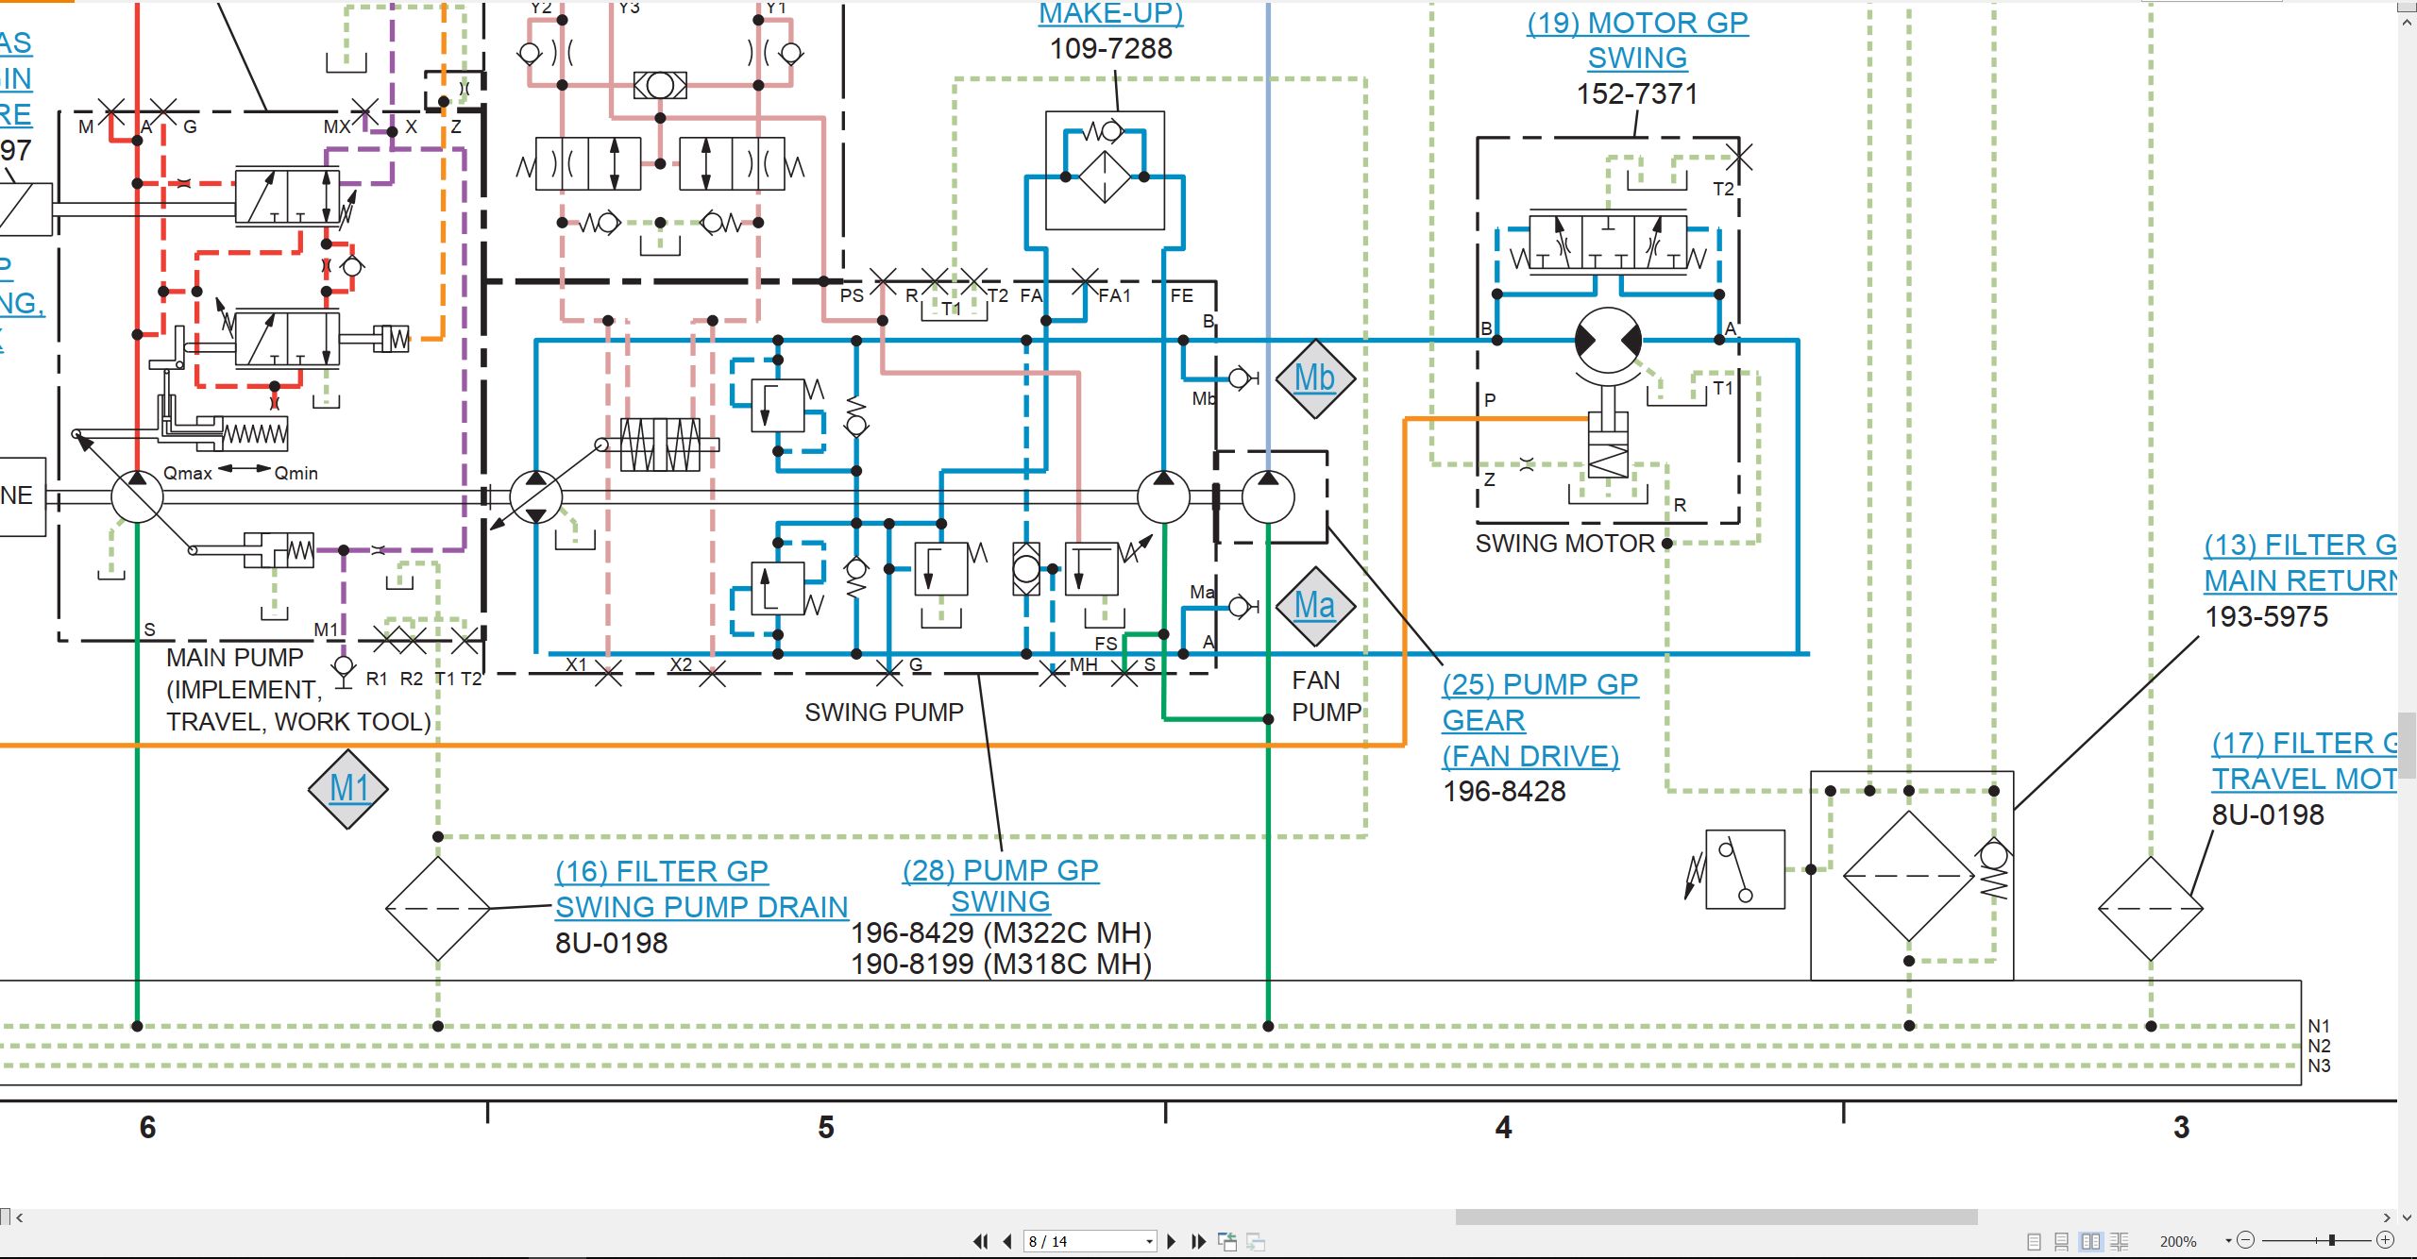The width and height of the screenshot is (2417, 1259).
Task: Click the MAKE-UP) link at top
Action: click(x=1111, y=13)
